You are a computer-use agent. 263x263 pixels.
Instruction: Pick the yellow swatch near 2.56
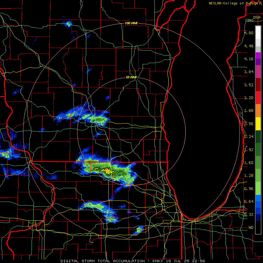tap(258, 124)
